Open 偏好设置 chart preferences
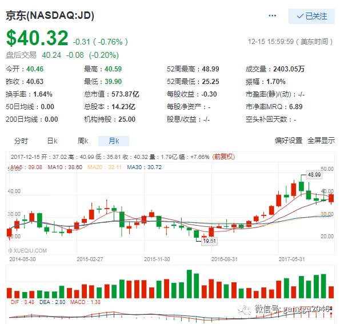Viewport: 340px width, 324px height. click(x=289, y=141)
